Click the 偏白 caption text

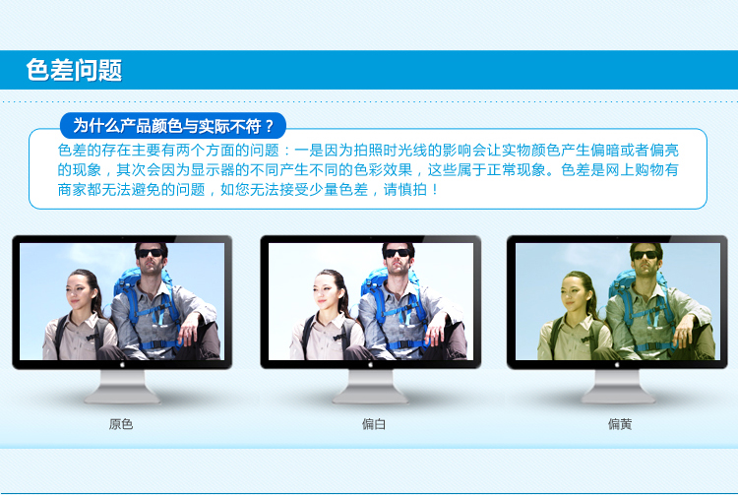pos(374,424)
